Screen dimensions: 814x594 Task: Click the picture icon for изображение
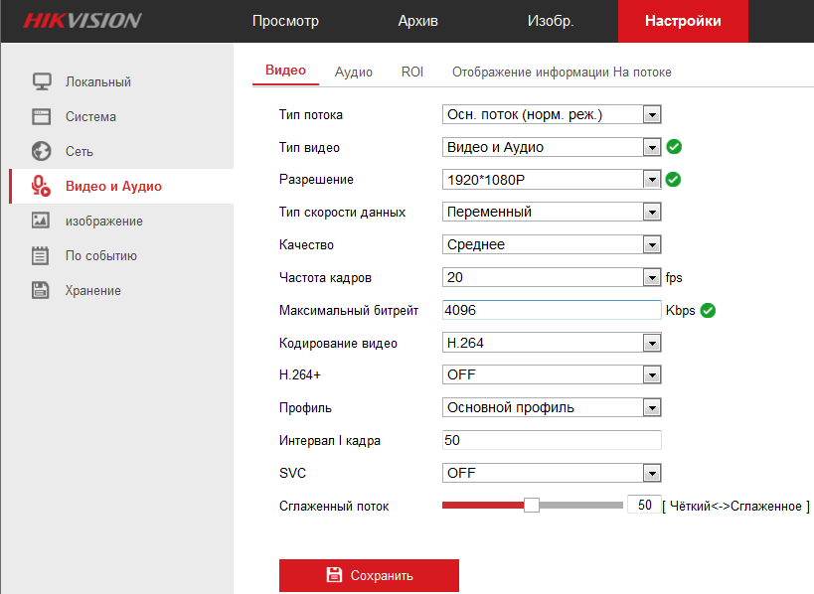pyautogui.click(x=41, y=221)
